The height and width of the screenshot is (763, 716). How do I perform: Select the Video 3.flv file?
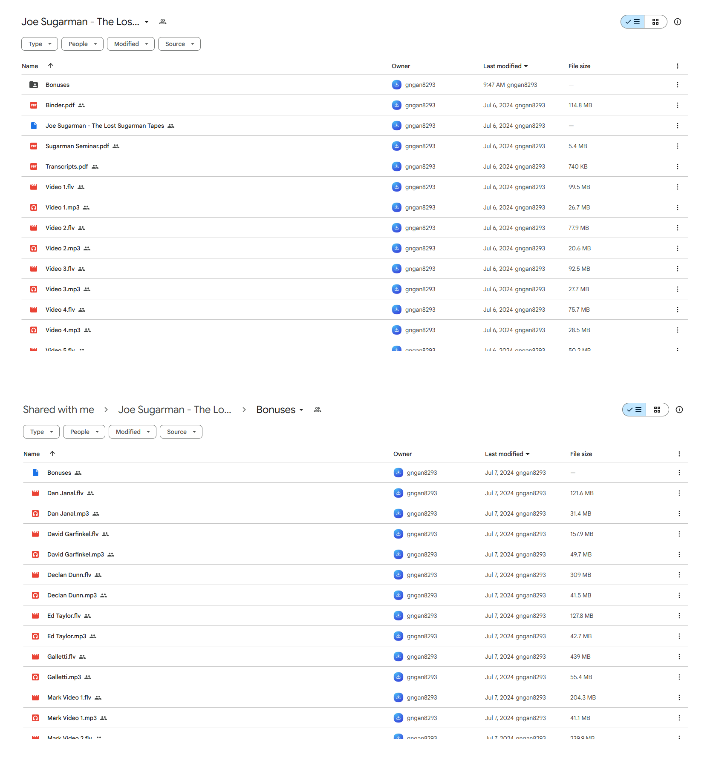tap(355, 269)
